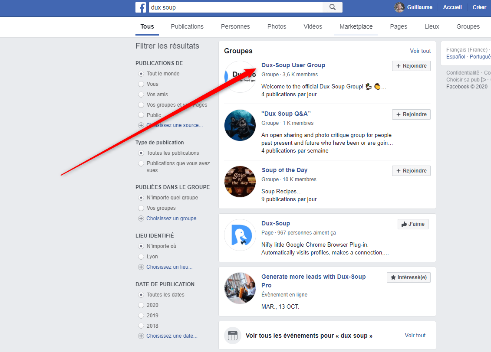This screenshot has height=352, width=491.
Task: Open the Dux-Soup page duck logo
Action: [x=240, y=235]
